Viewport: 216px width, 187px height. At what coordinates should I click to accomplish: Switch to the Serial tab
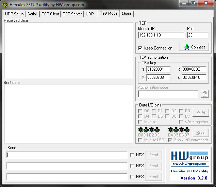pyautogui.click(x=32, y=14)
